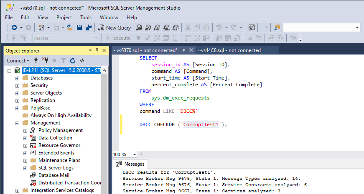Open the File menu

point(9,17)
